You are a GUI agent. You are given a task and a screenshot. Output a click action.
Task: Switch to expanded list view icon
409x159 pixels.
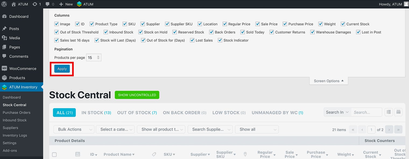click(389, 112)
